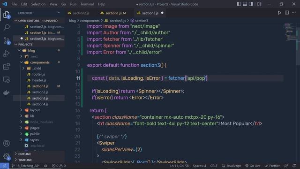The image size is (300, 169).
Task: Open the Go menu
Action: pos(64,4)
